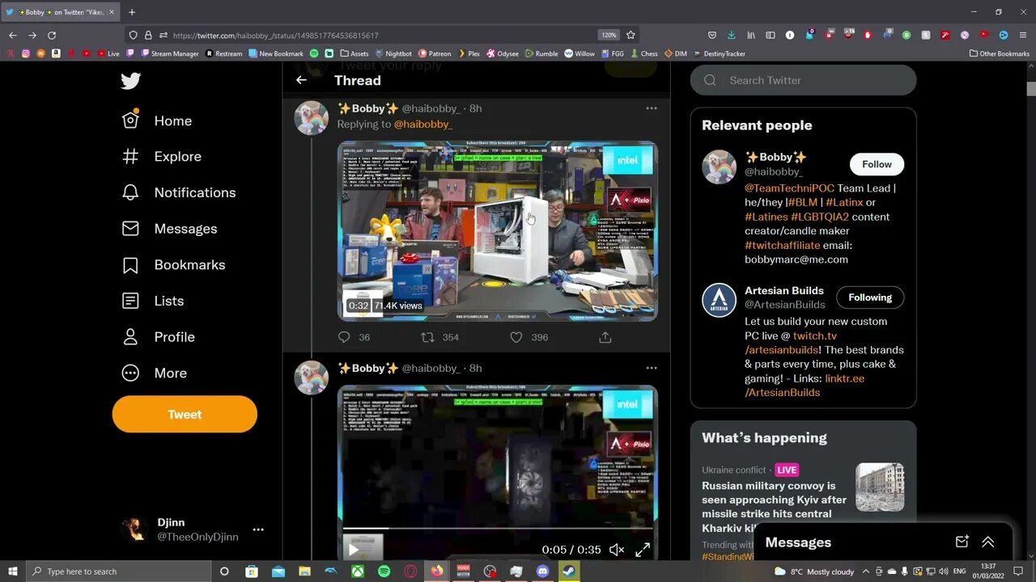The height and width of the screenshot is (582, 1036).
Task: Click the Search Twitter field
Action: point(803,80)
